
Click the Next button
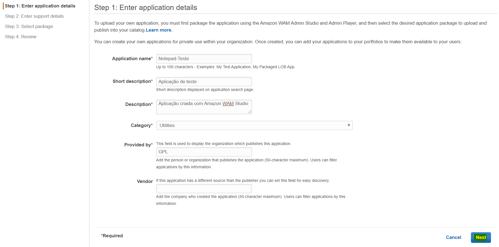click(x=481, y=238)
